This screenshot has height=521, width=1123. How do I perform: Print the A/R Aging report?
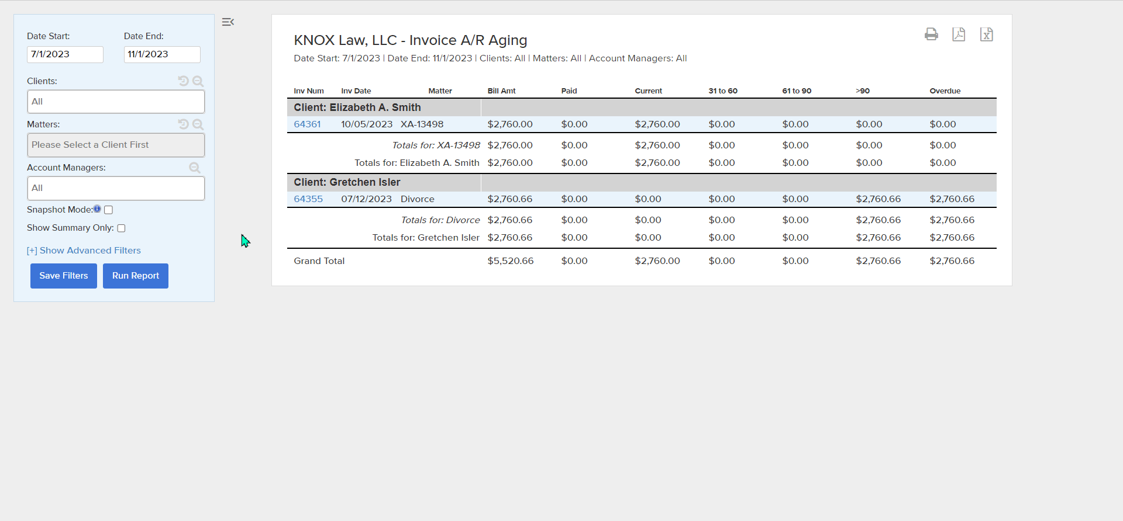tap(931, 34)
